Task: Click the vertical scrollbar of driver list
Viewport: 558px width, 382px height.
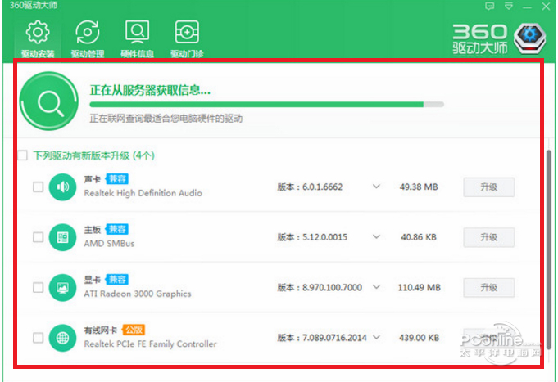Action: [x=549, y=249]
